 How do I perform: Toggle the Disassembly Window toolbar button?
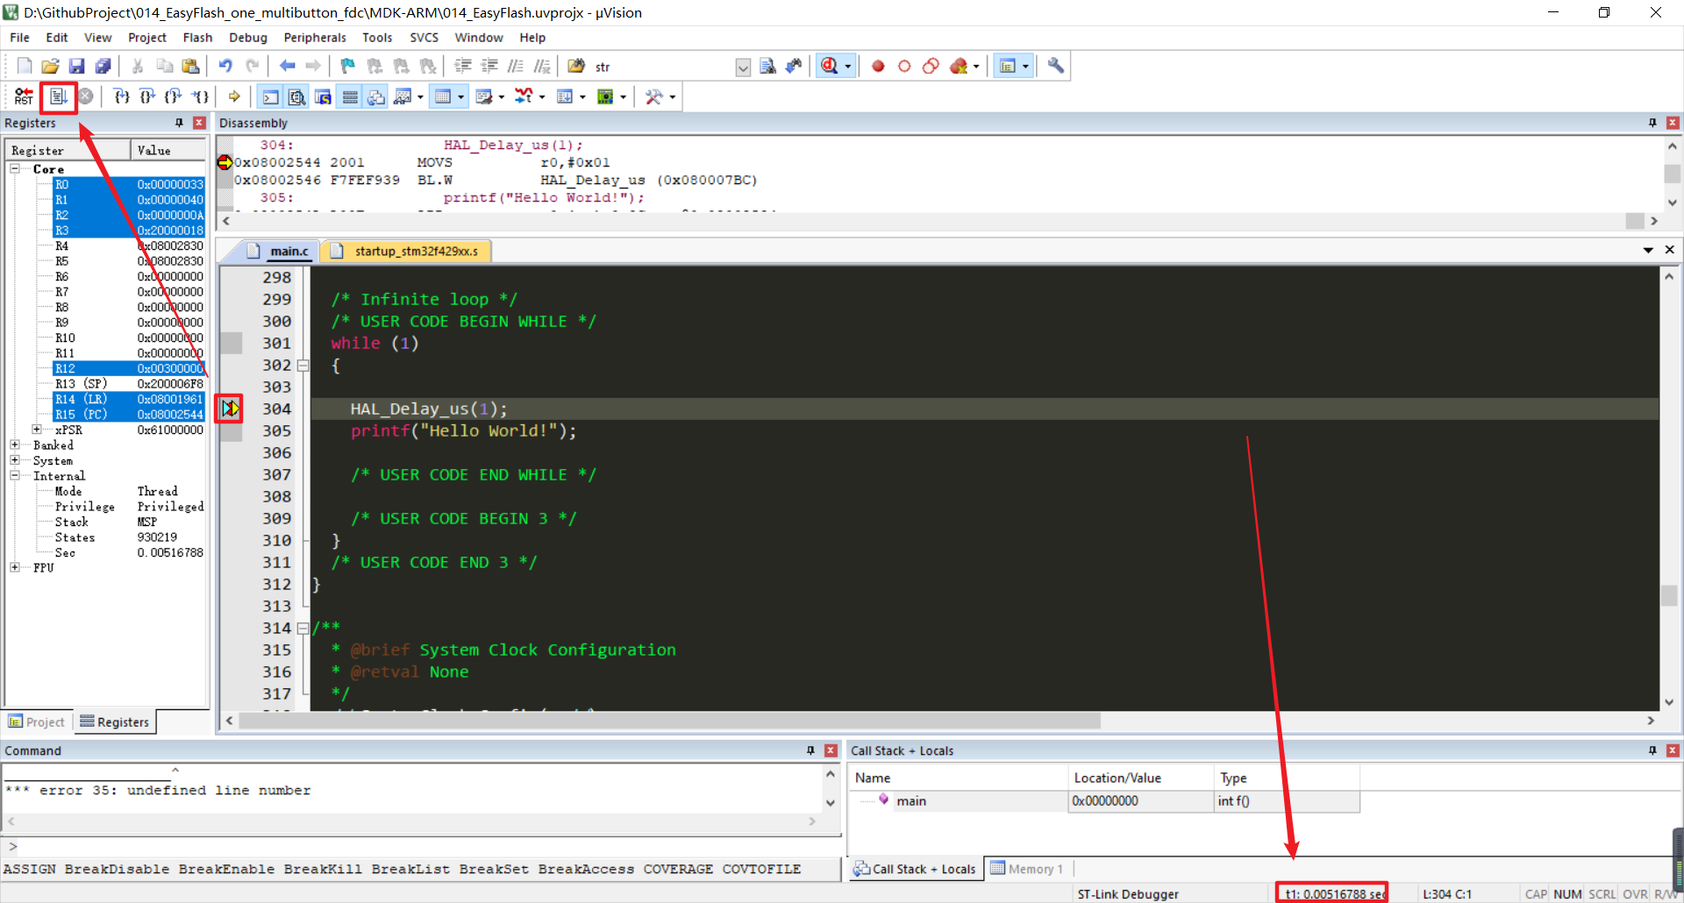(297, 96)
